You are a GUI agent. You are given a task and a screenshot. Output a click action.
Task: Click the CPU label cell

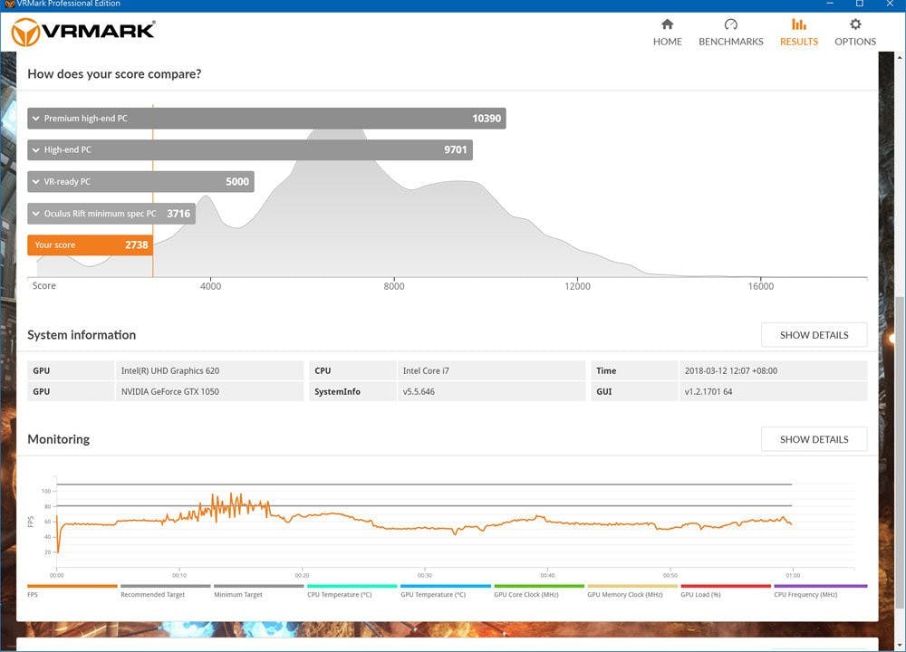352,370
